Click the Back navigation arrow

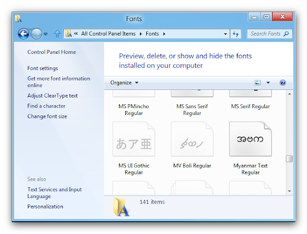pyautogui.click(x=24, y=34)
